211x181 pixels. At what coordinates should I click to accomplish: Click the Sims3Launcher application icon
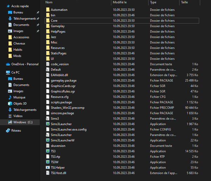point(48,124)
